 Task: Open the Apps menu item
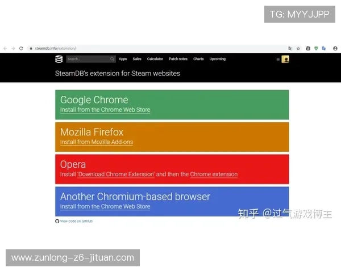tap(123, 59)
